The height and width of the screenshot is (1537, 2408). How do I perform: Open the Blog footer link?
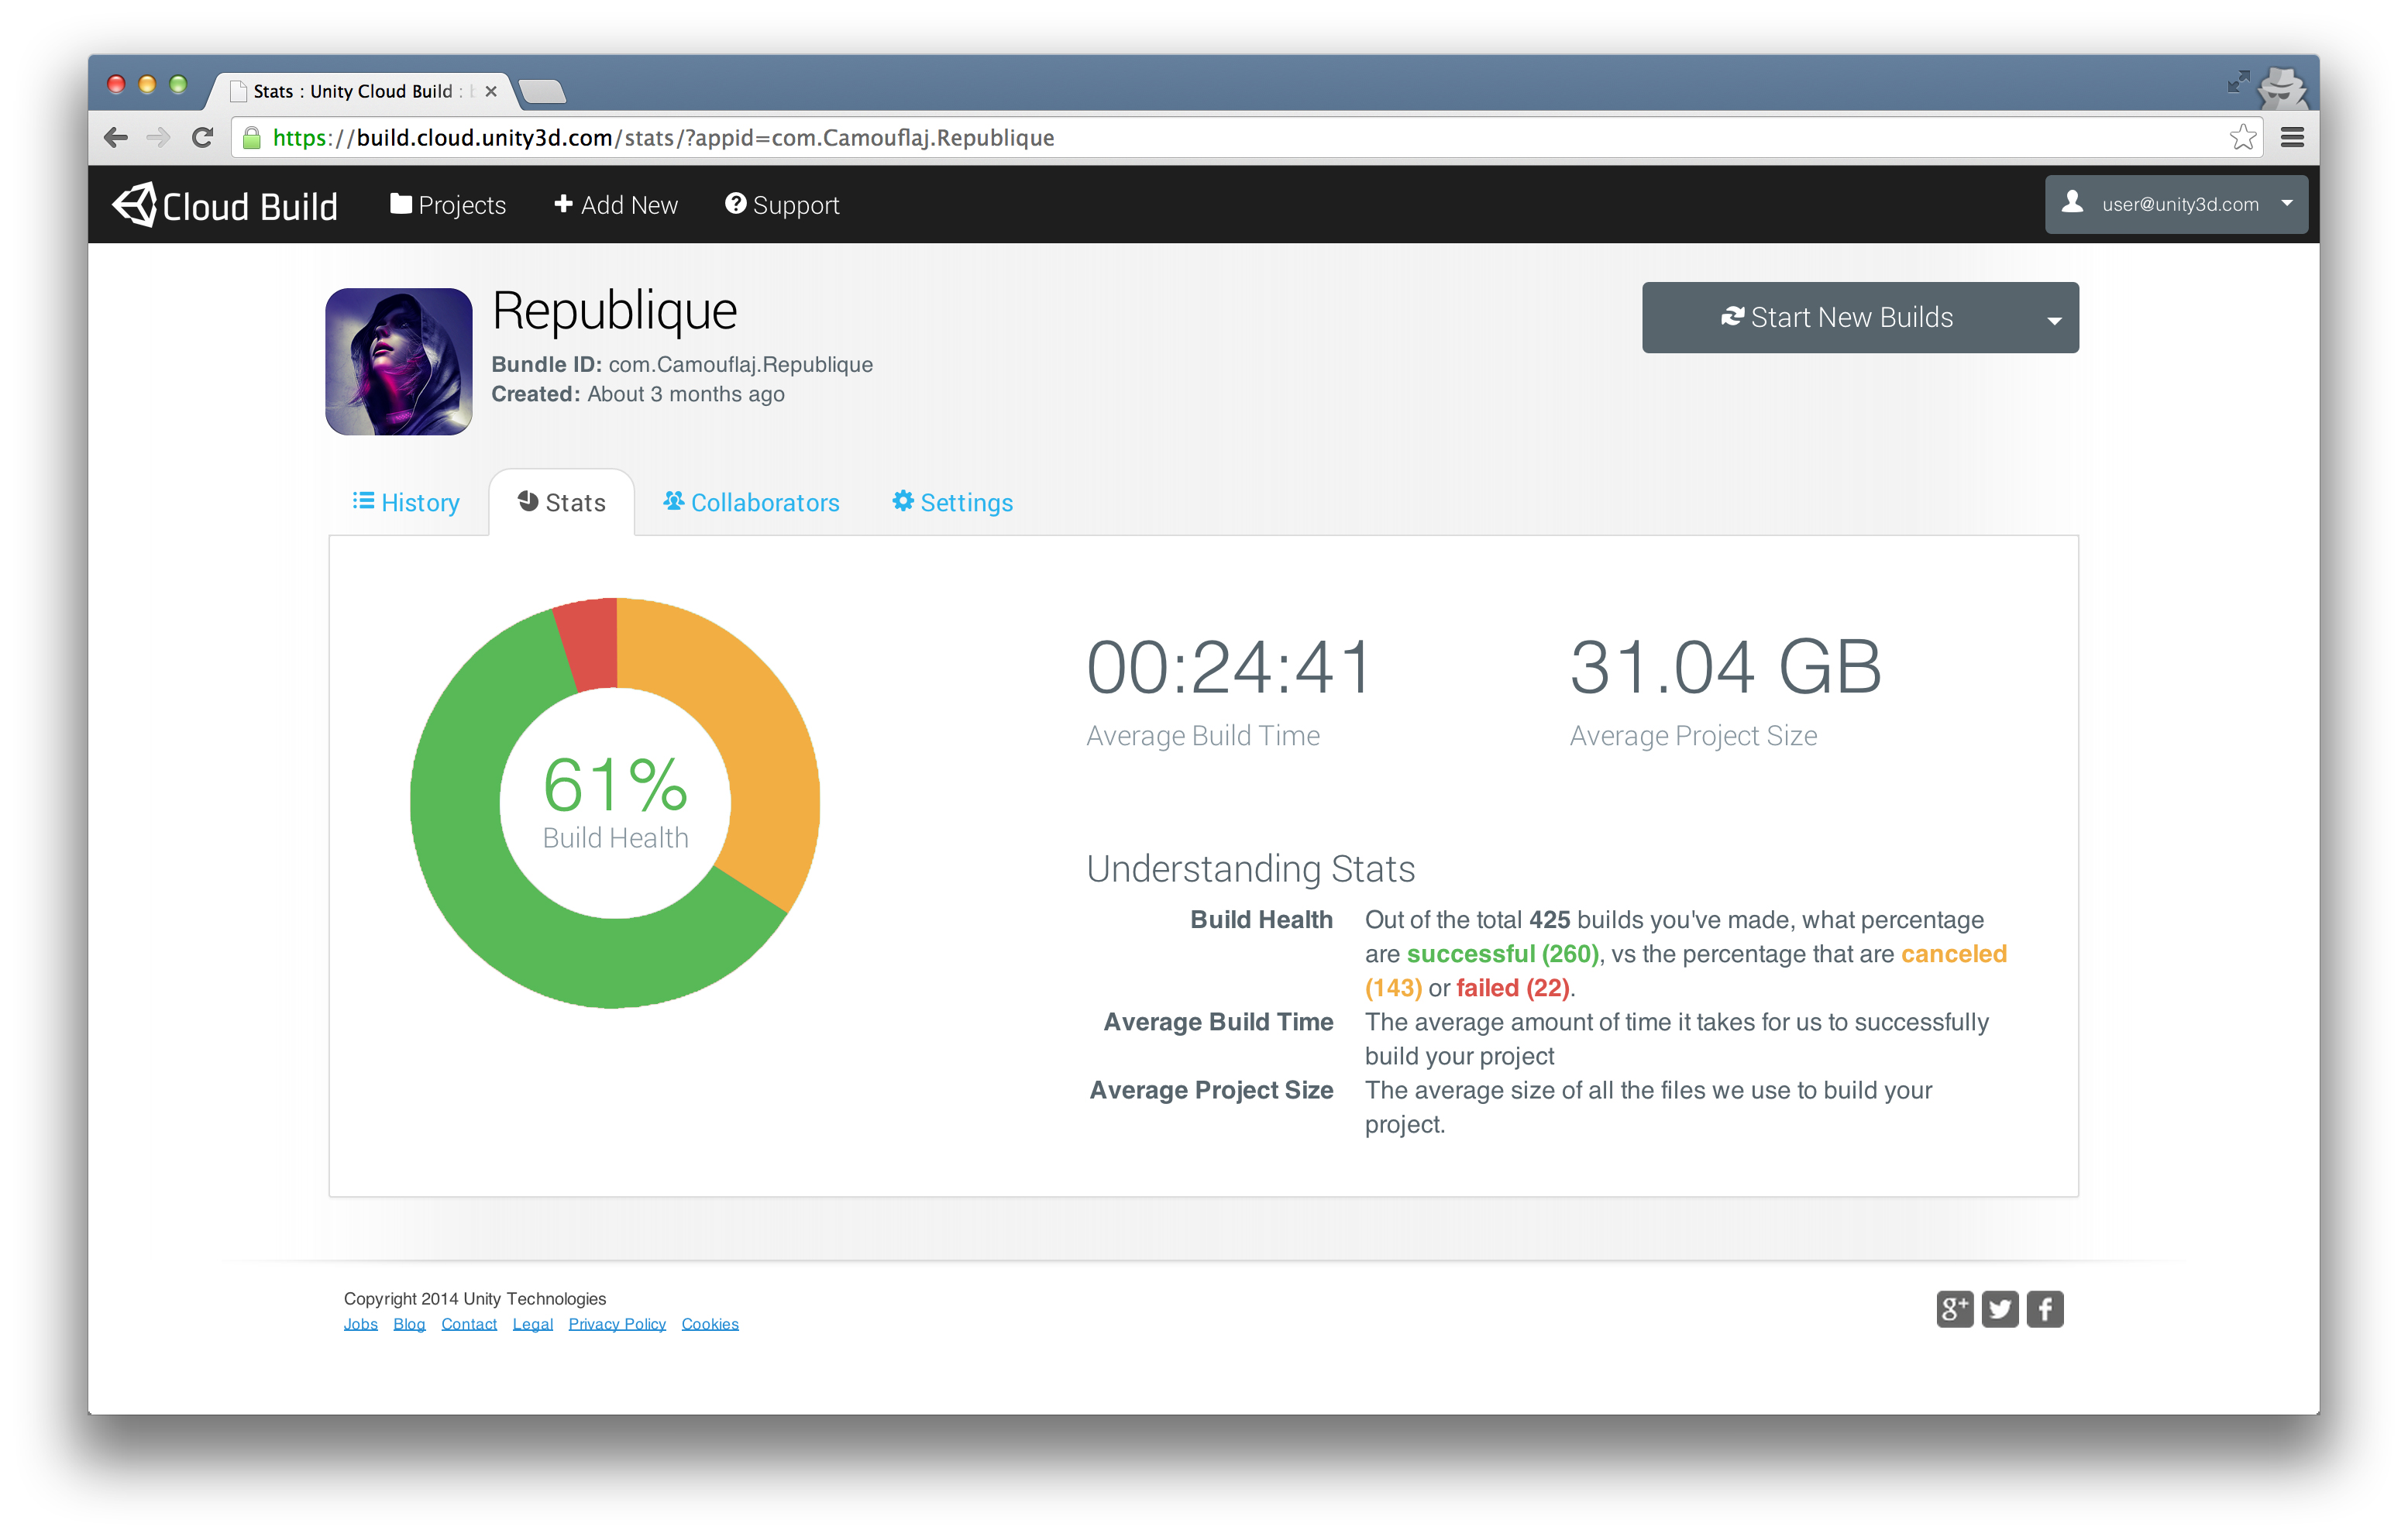click(409, 1324)
